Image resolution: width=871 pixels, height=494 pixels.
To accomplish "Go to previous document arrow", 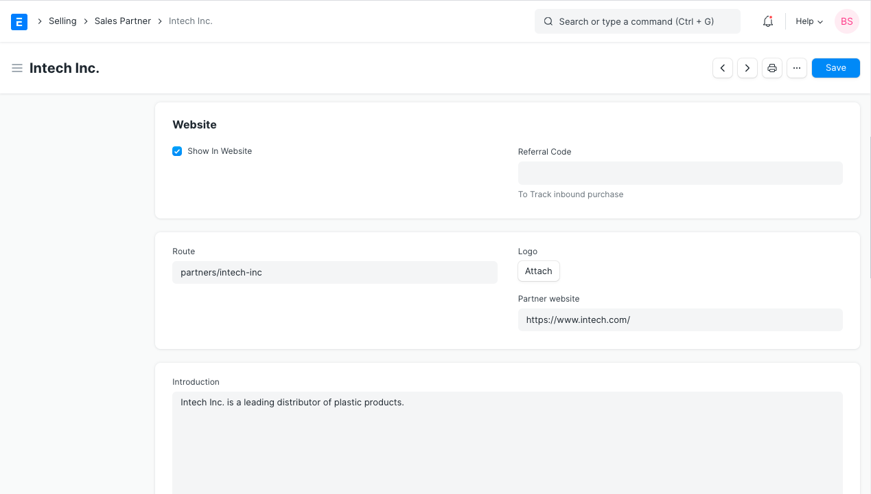I will [x=723, y=68].
